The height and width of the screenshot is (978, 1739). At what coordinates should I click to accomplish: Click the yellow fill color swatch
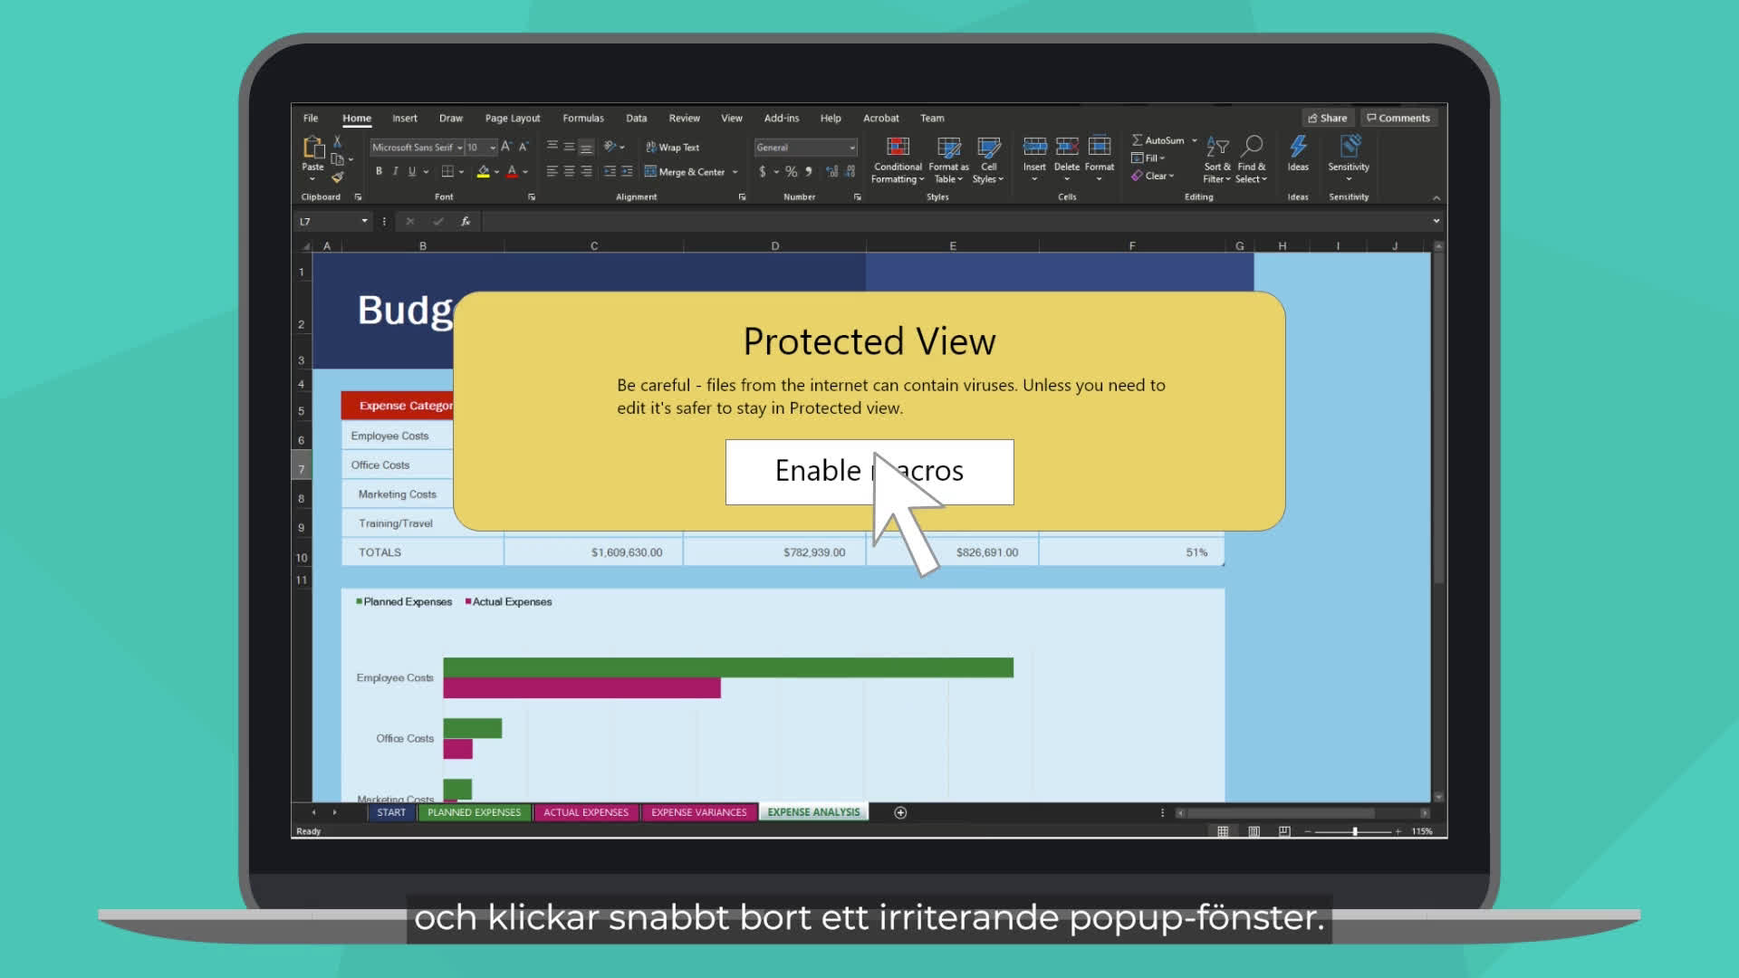[x=483, y=172]
